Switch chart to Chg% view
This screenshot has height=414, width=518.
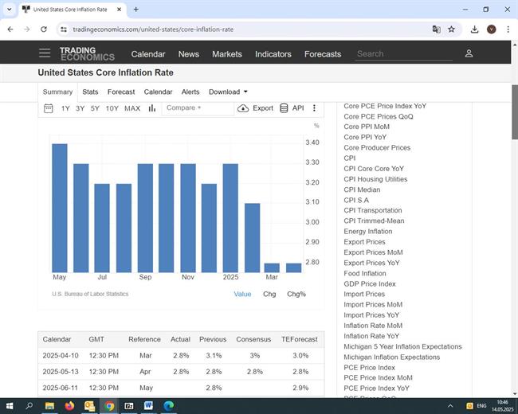click(x=296, y=294)
